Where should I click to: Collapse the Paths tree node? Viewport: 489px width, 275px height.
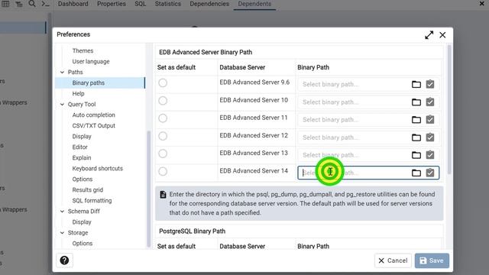62,73
